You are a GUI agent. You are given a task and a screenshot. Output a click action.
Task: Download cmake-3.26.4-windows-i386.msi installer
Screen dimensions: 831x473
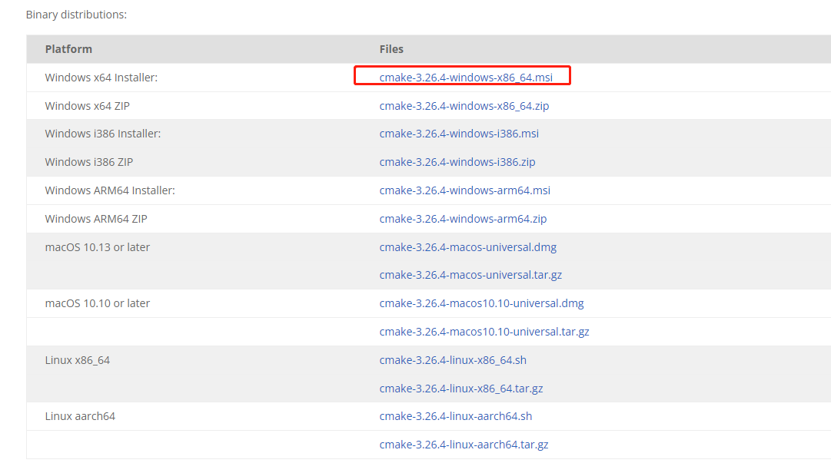[459, 134]
